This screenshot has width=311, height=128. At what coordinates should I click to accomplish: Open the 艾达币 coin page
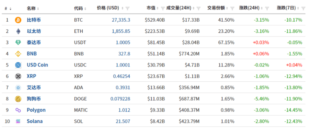(34, 87)
